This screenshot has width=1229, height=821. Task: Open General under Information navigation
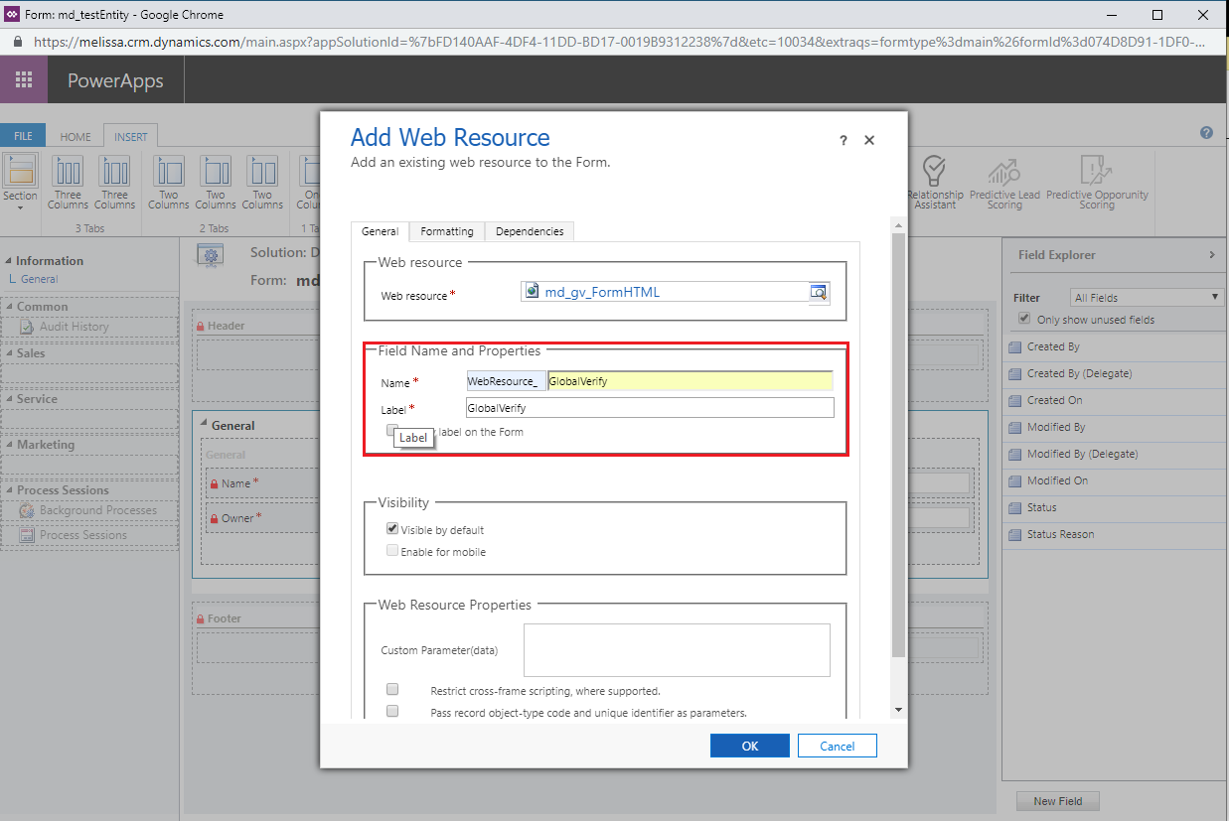click(x=39, y=279)
